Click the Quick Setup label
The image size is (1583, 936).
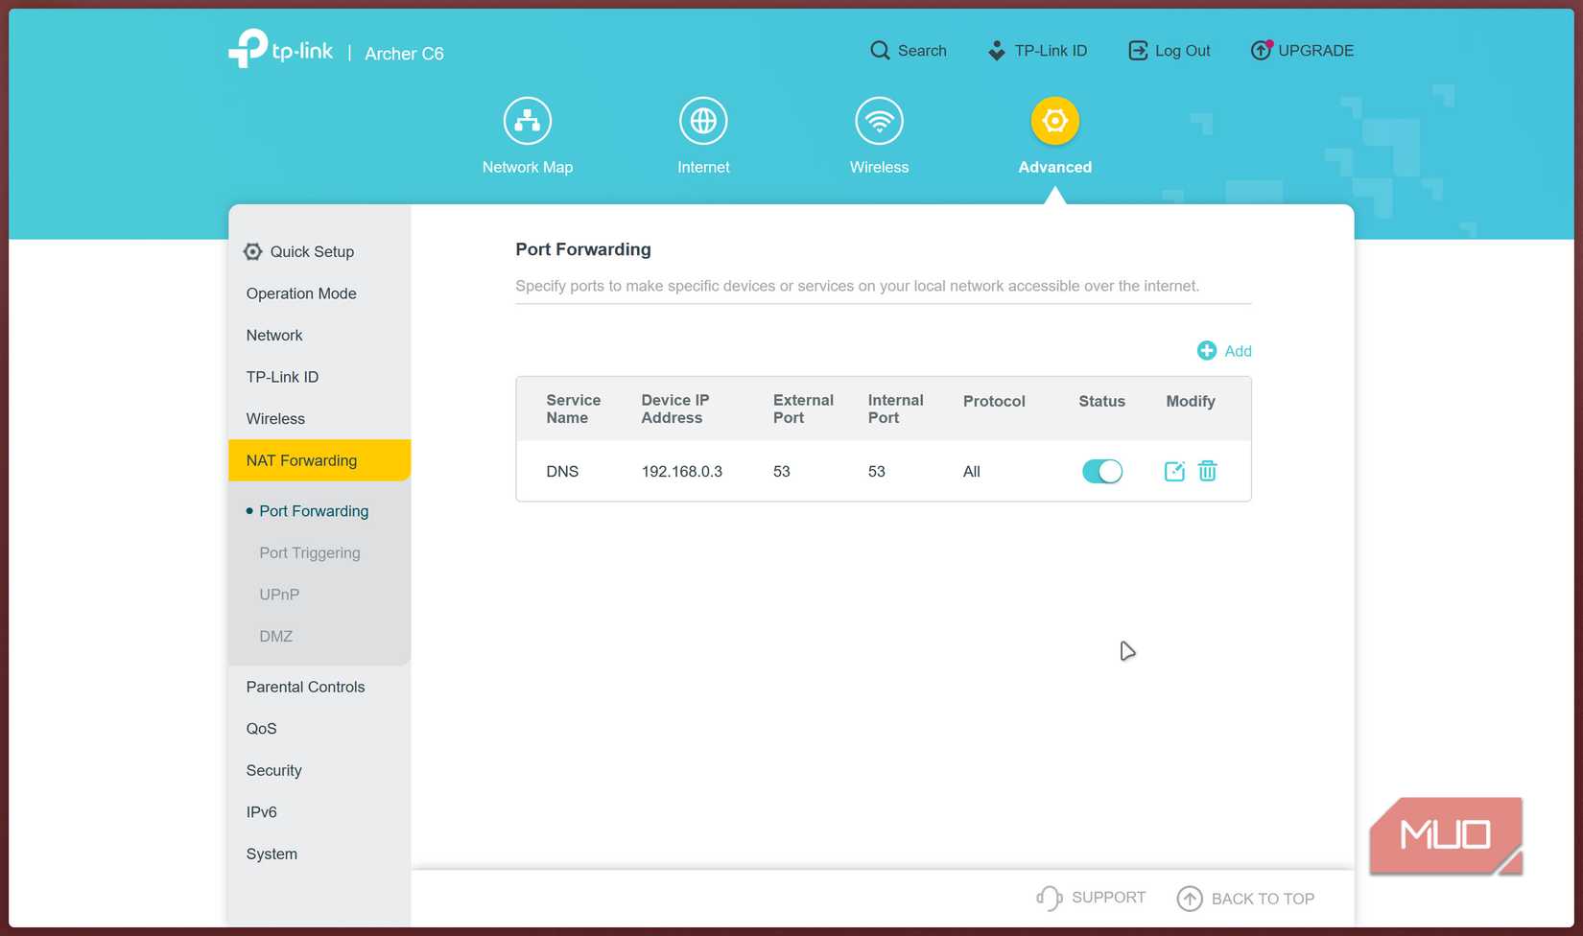click(312, 251)
